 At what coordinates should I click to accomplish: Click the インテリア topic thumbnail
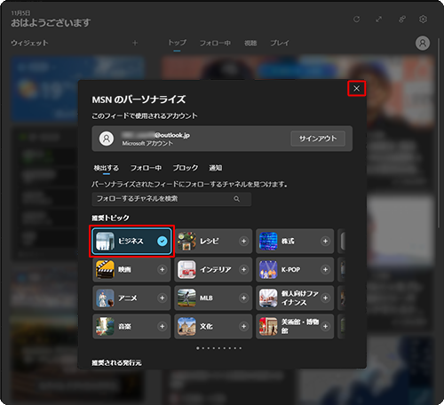[186, 270]
